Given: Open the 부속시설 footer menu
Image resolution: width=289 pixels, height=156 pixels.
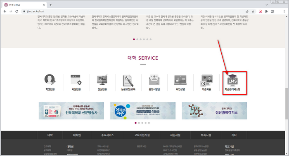Looking at the screenshot, I should click(x=206, y=135).
